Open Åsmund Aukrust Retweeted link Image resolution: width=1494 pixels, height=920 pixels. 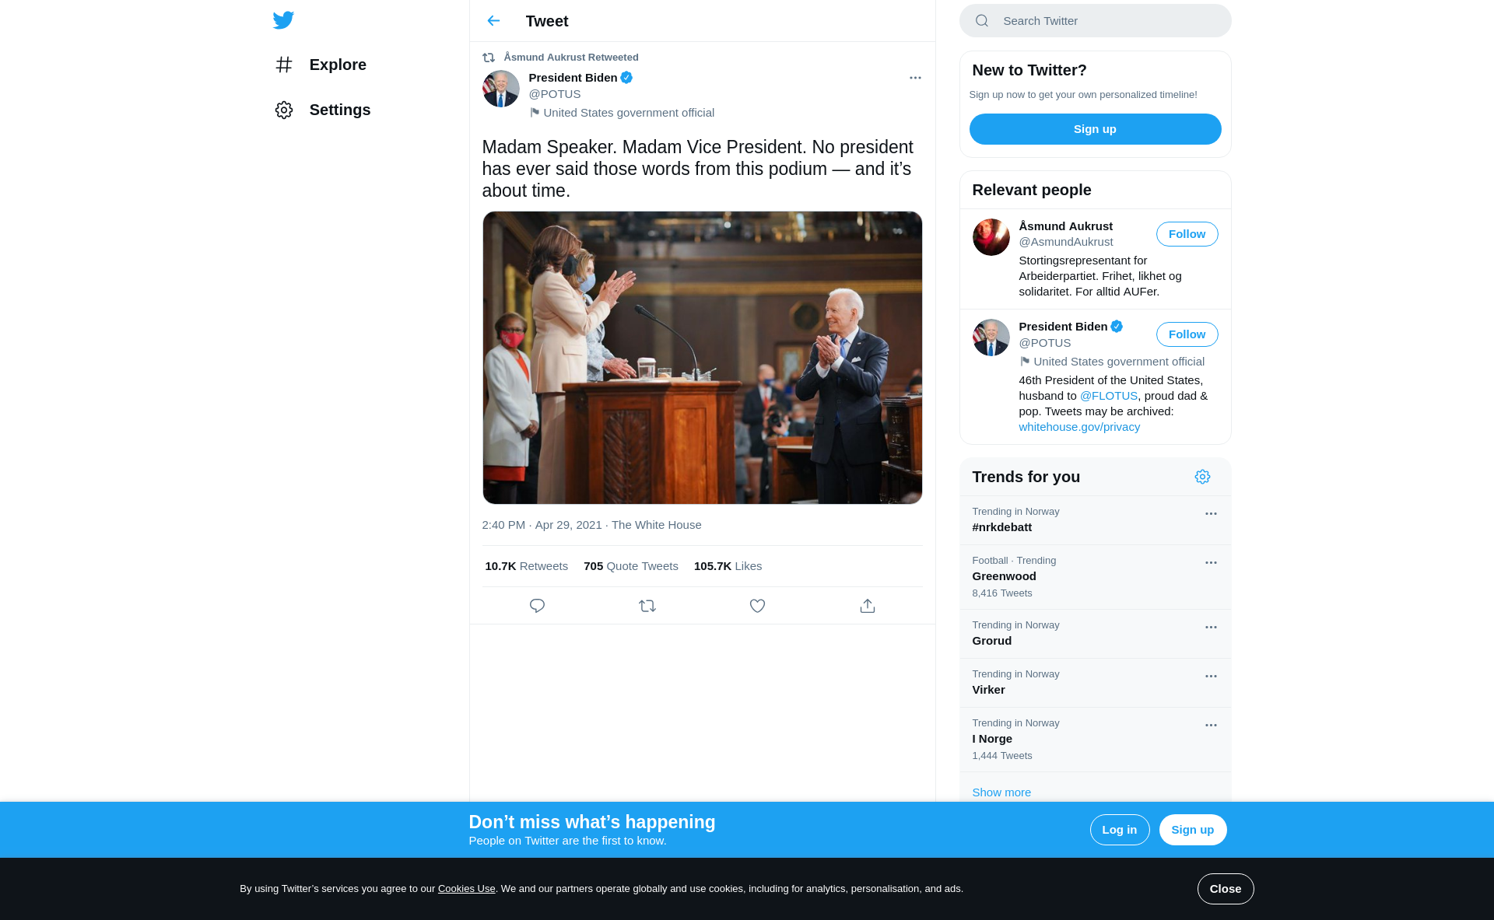(x=570, y=58)
